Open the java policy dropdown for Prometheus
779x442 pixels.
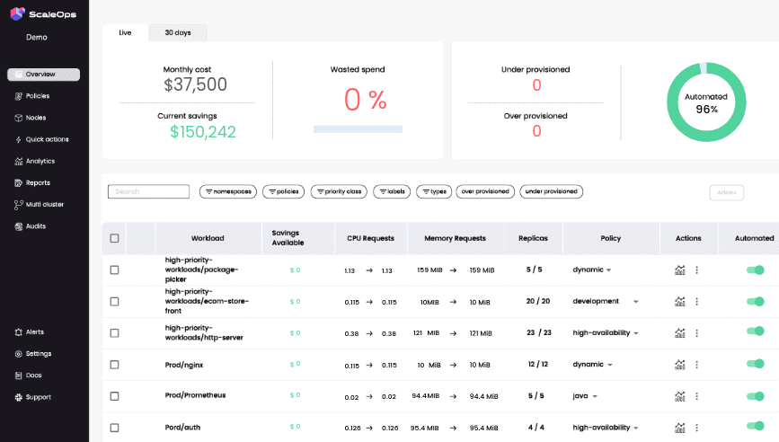click(595, 396)
